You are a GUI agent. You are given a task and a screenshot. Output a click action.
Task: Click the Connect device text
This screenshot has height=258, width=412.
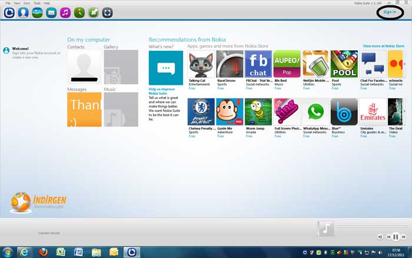(49, 233)
